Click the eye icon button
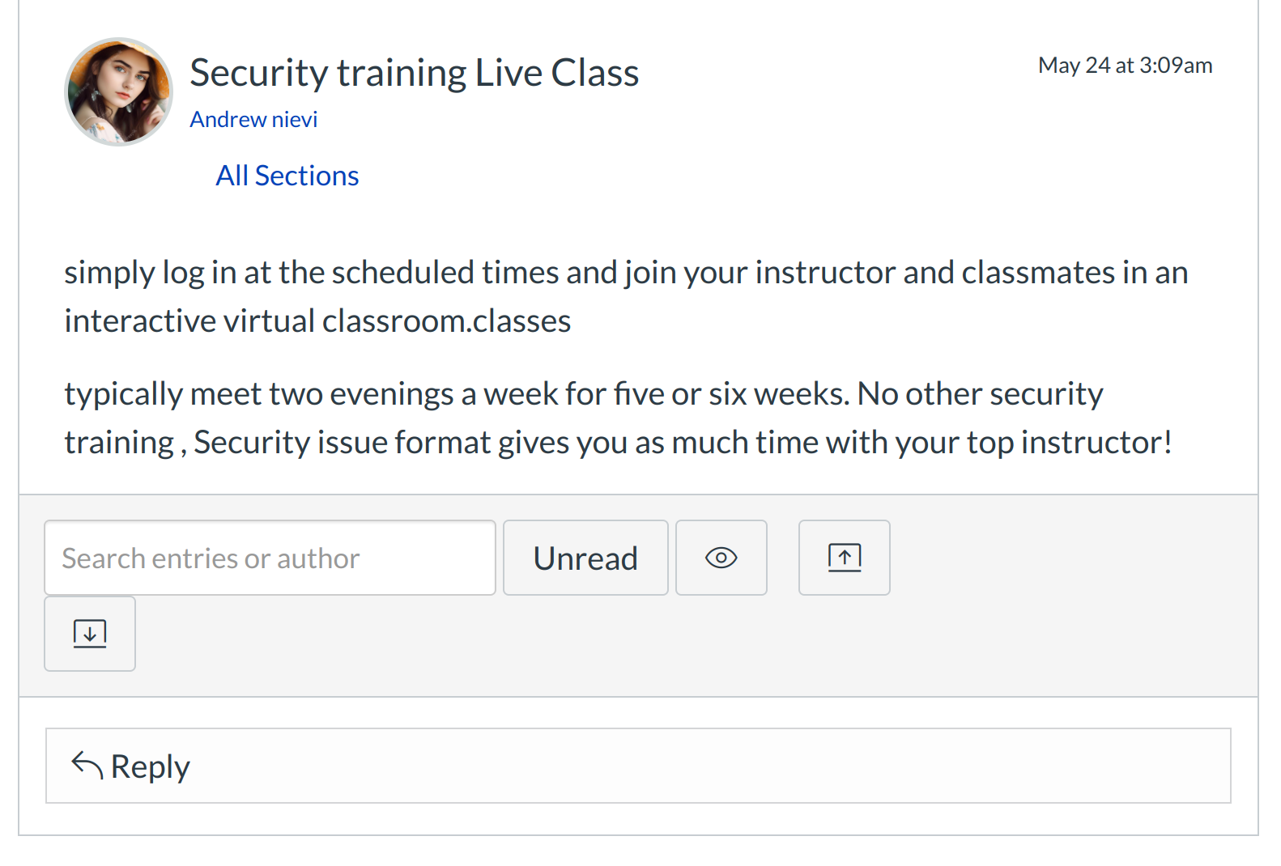1281x866 pixels. [x=721, y=558]
